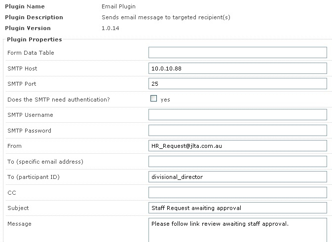Click the plugin version number 1.0.14
Image resolution: width=332 pixels, height=242 pixels.
tap(110, 28)
